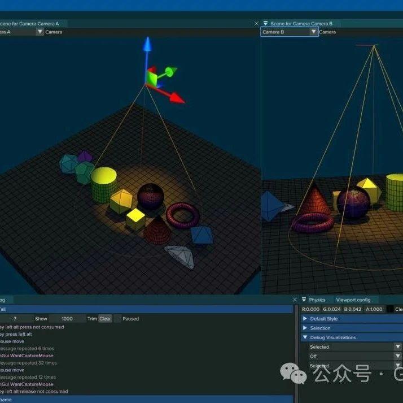This screenshot has height=403, width=403.
Task: Select the purple sphere in Camera B view
Action: click(x=354, y=203)
